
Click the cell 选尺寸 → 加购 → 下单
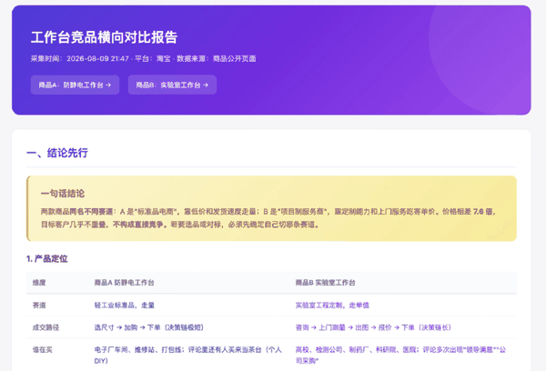tap(149, 327)
